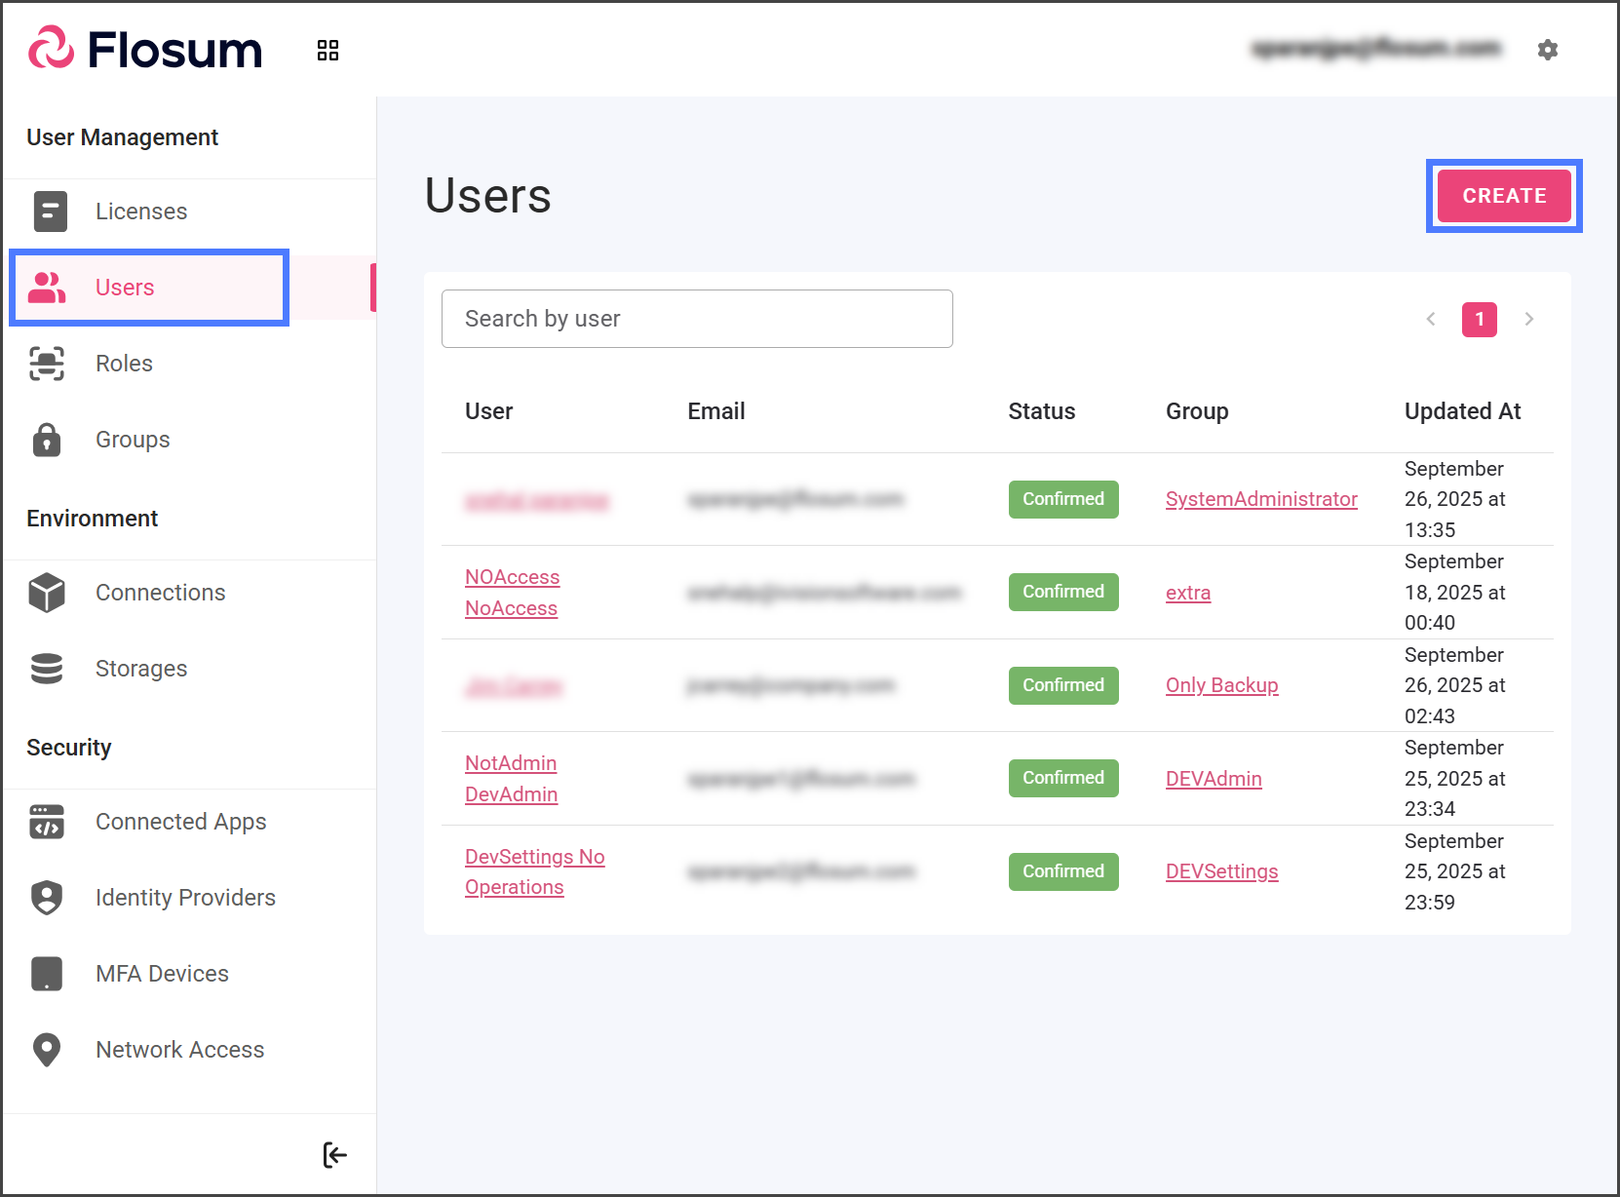
Task: Go to previous page of users
Action: point(1431,319)
